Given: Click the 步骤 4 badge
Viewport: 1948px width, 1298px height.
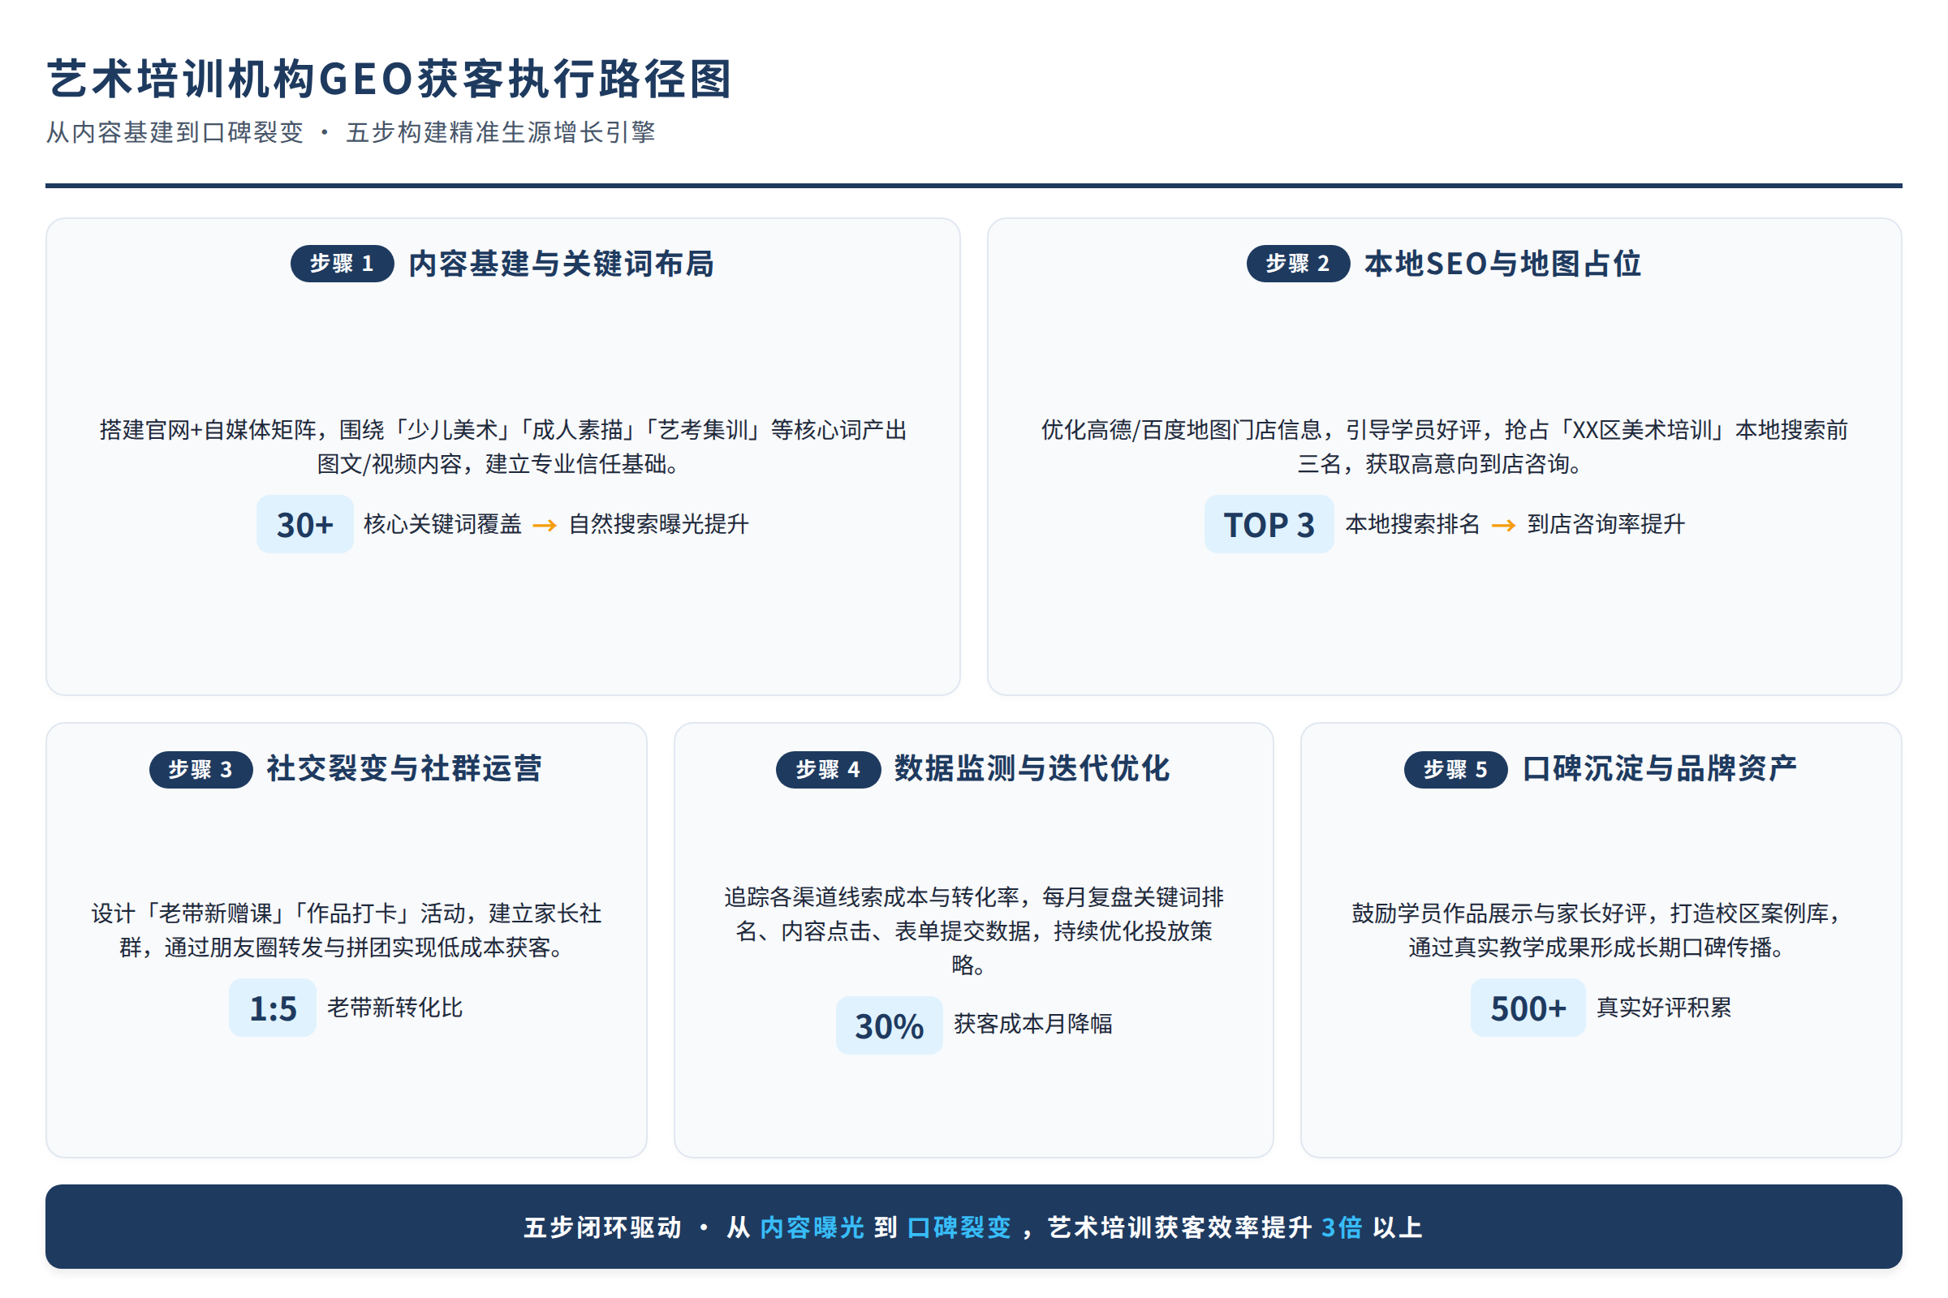Looking at the screenshot, I should [x=828, y=770].
